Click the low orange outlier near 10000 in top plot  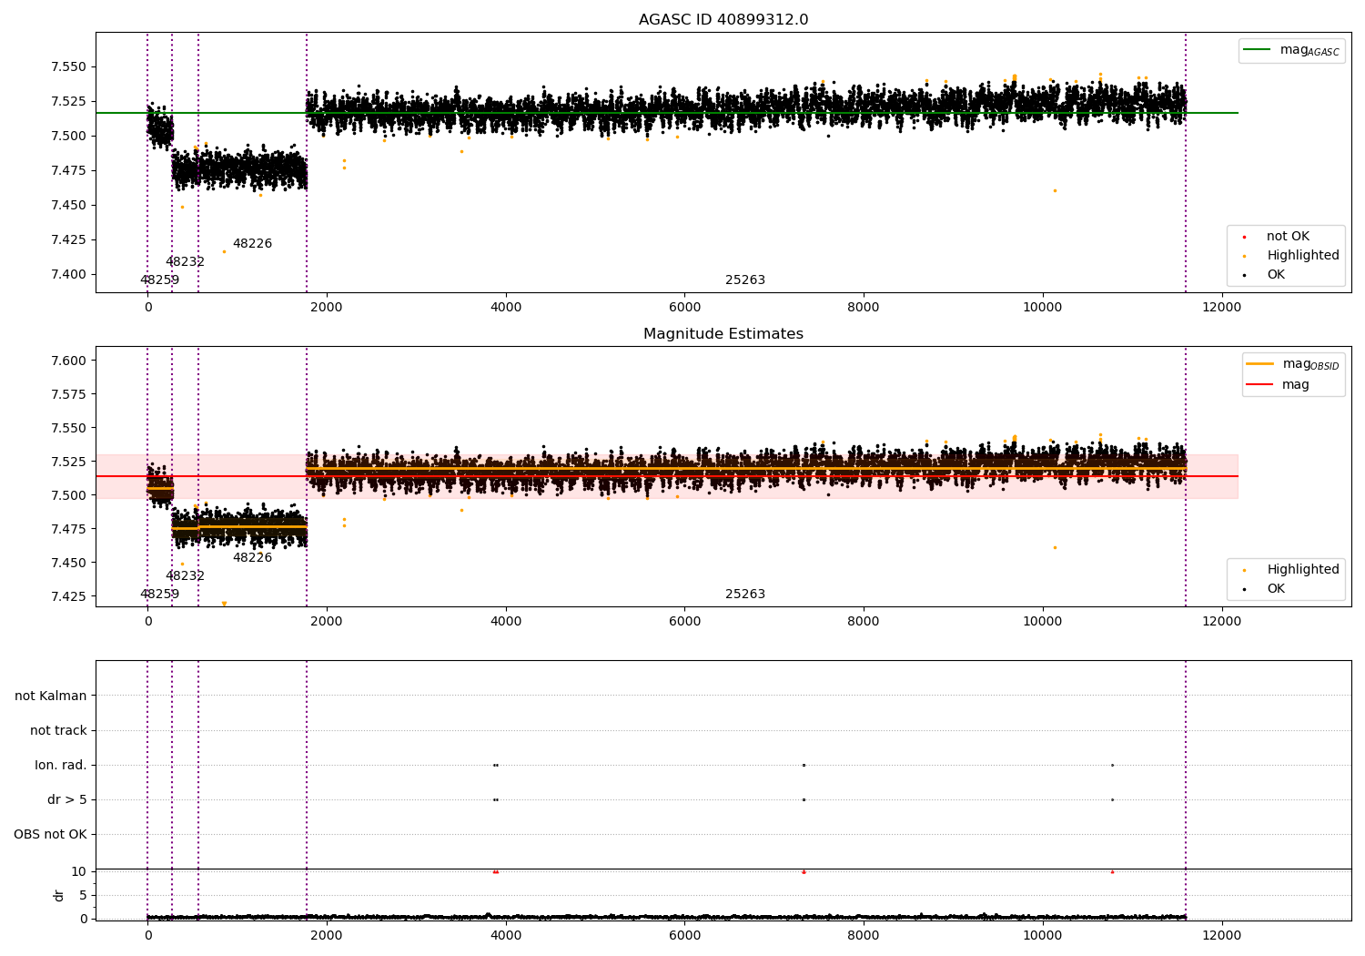pos(1055,190)
